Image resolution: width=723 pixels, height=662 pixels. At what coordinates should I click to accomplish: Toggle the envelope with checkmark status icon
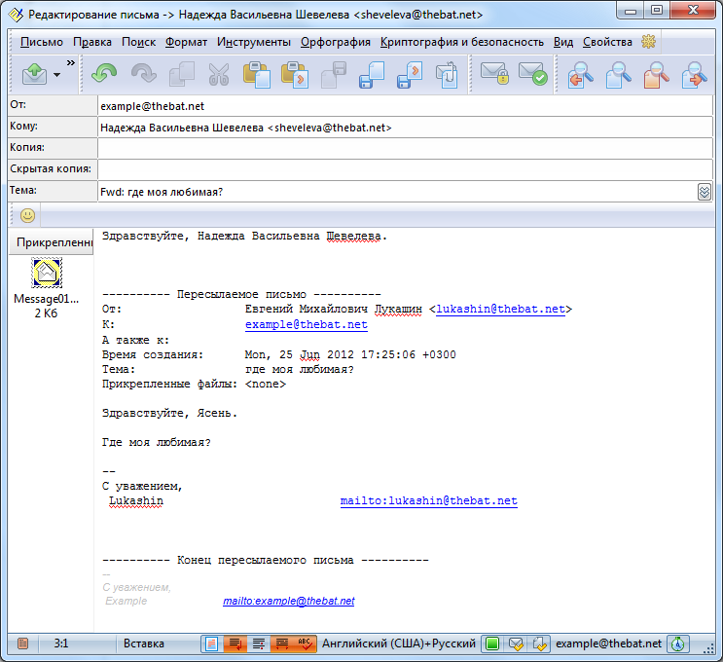(517, 644)
